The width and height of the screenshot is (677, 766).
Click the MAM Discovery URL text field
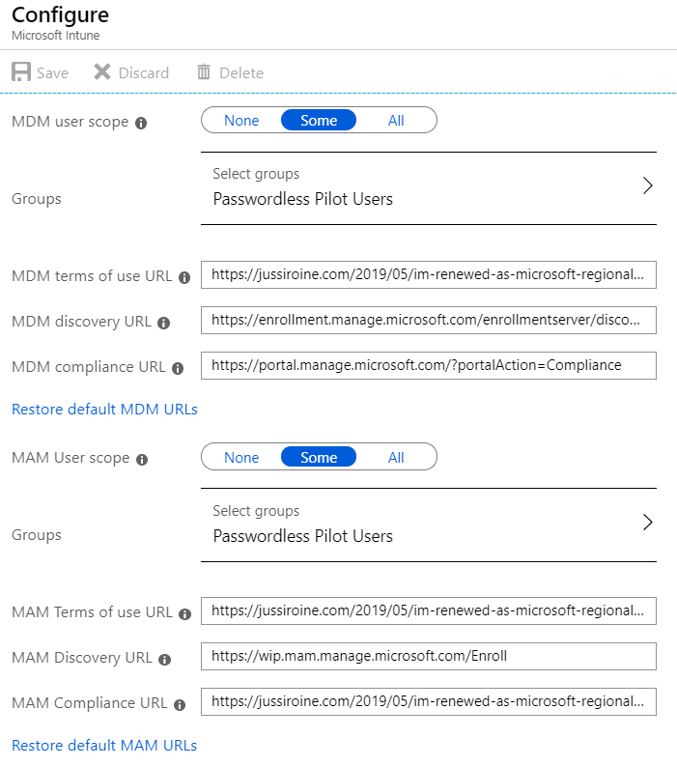(429, 656)
